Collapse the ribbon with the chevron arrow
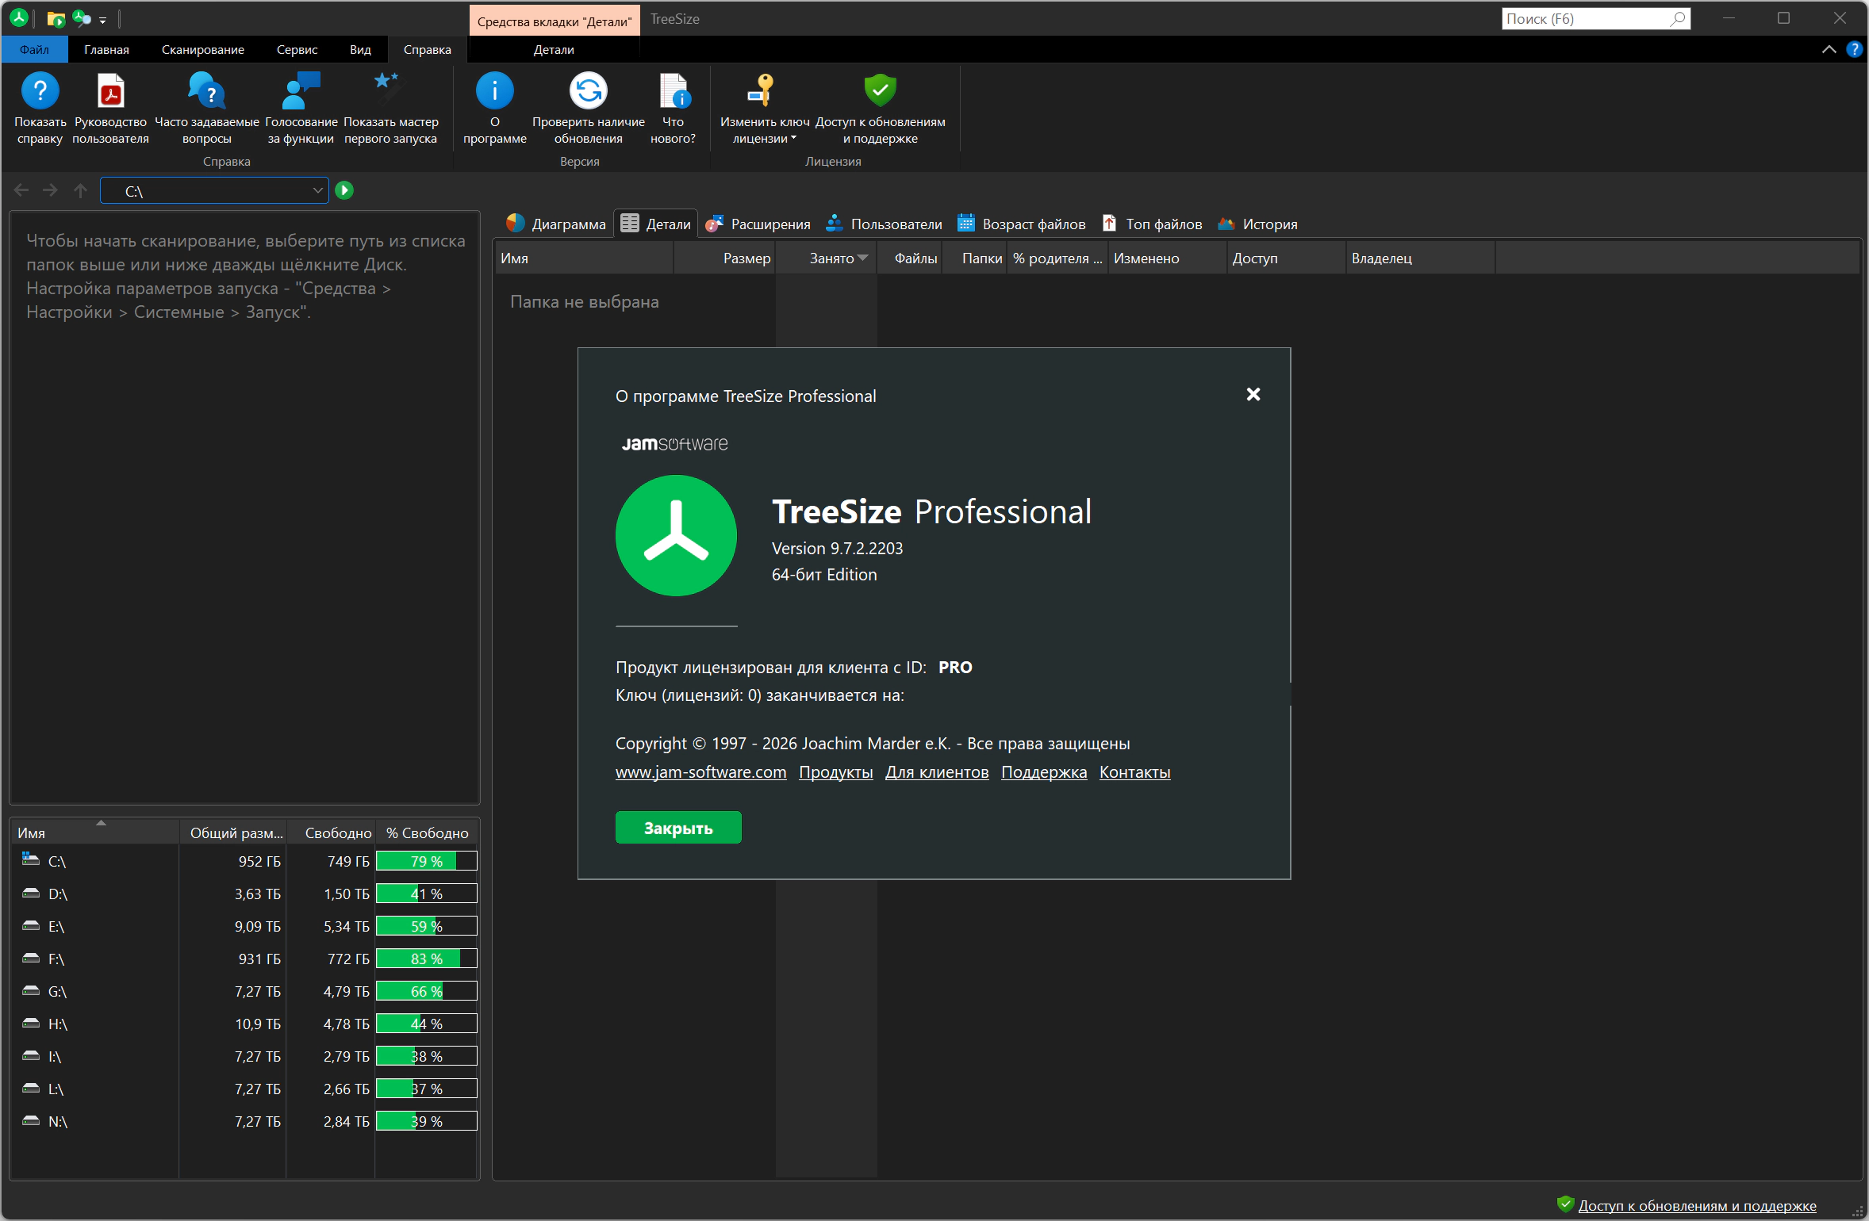The image size is (1869, 1221). point(1829,49)
